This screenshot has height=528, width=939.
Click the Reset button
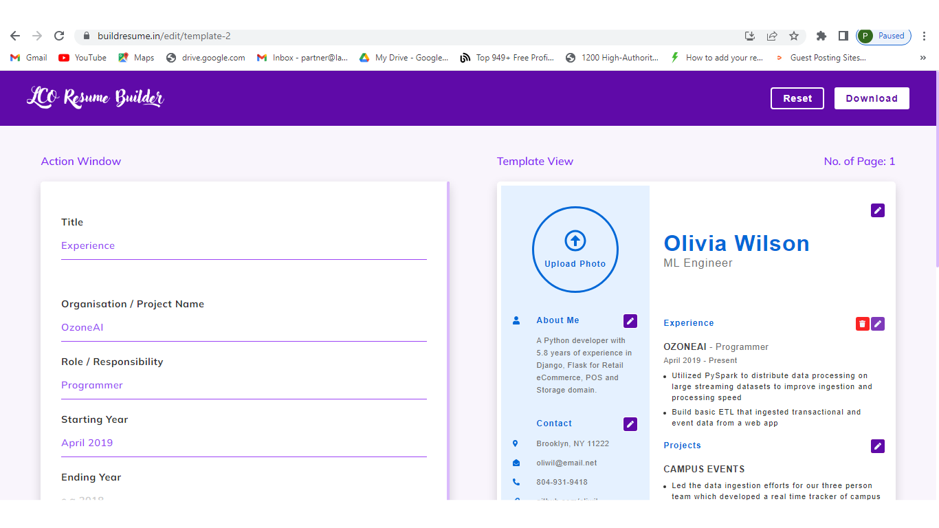click(x=797, y=98)
